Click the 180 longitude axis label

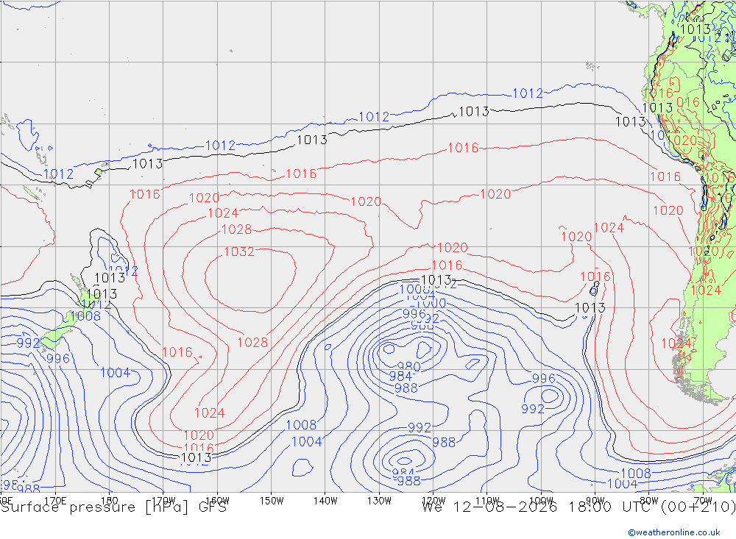point(109,501)
